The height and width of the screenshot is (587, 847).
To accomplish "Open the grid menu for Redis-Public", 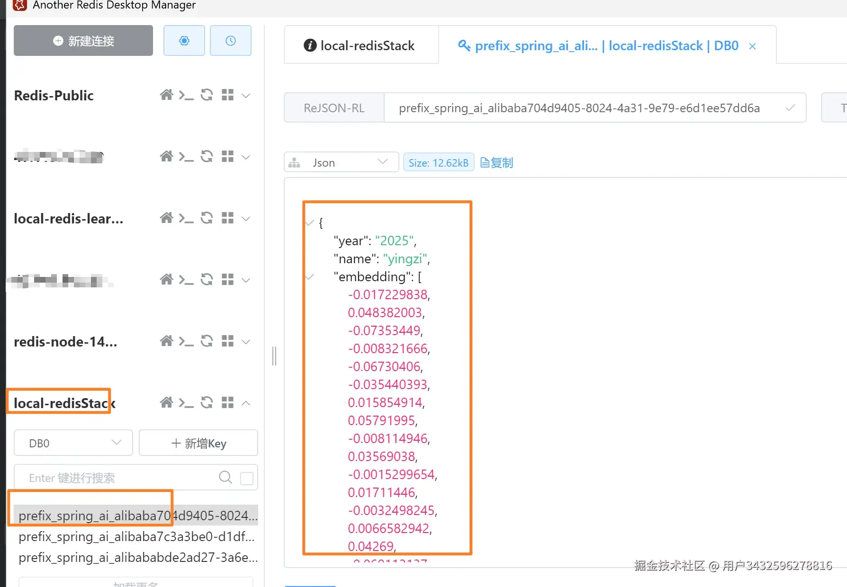I will 228,95.
